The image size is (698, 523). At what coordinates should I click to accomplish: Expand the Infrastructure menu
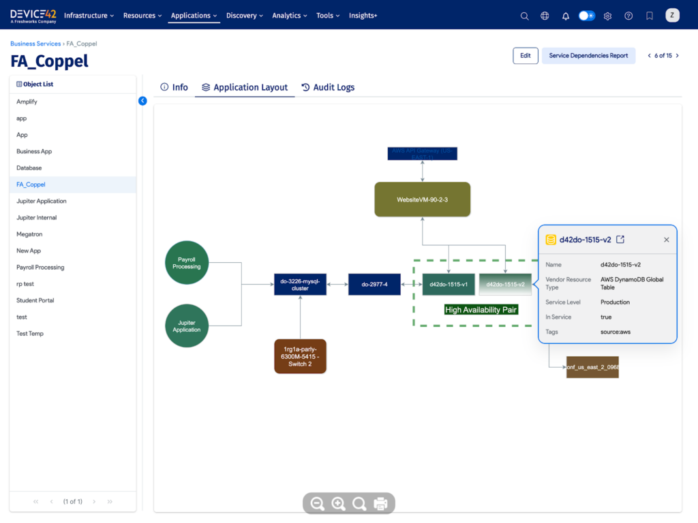[89, 16]
